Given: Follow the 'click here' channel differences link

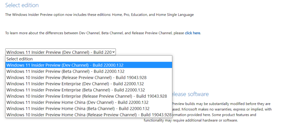Looking at the screenshot, I should tap(192, 33).
